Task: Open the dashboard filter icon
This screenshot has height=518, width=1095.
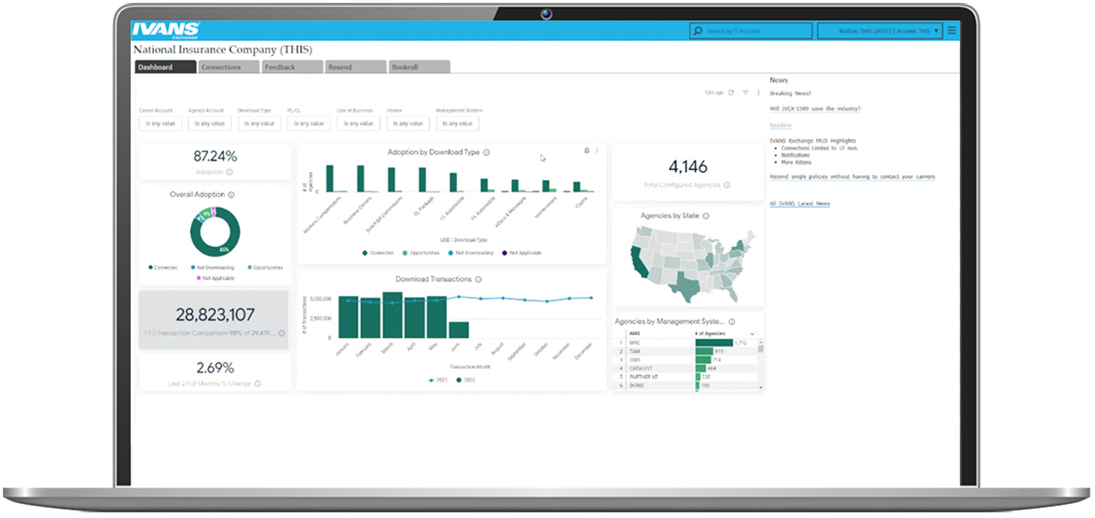Action: click(746, 92)
